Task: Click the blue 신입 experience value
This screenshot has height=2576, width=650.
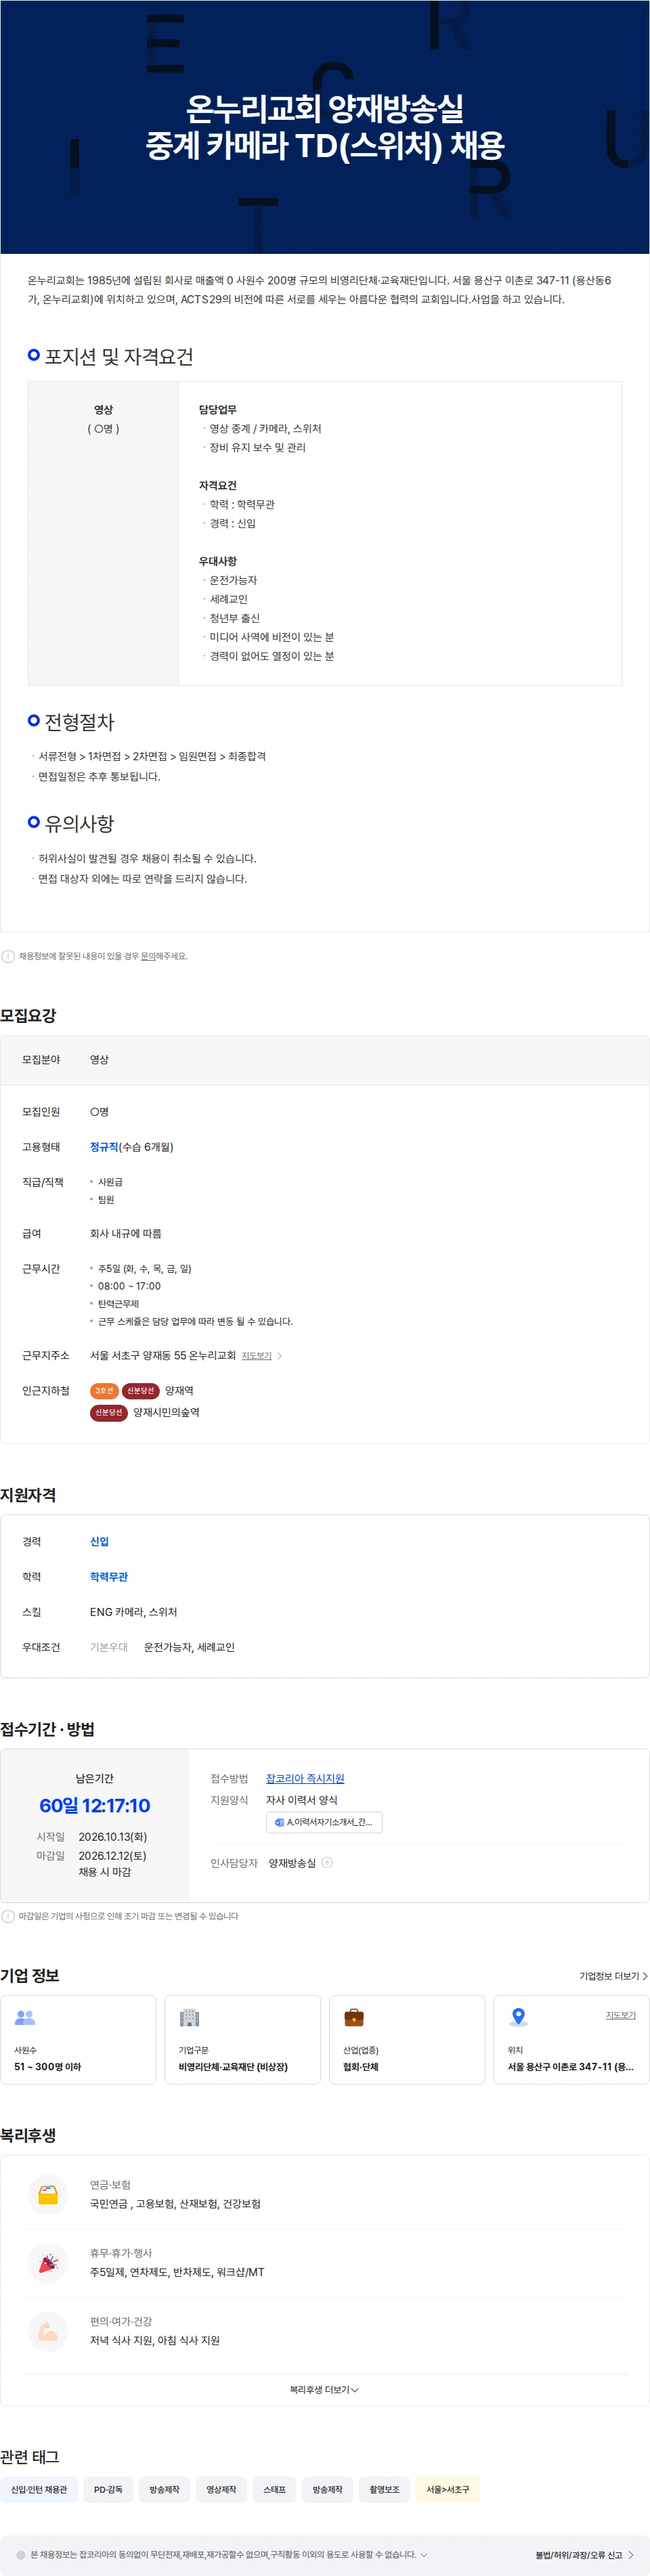Action: click(99, 1542)
